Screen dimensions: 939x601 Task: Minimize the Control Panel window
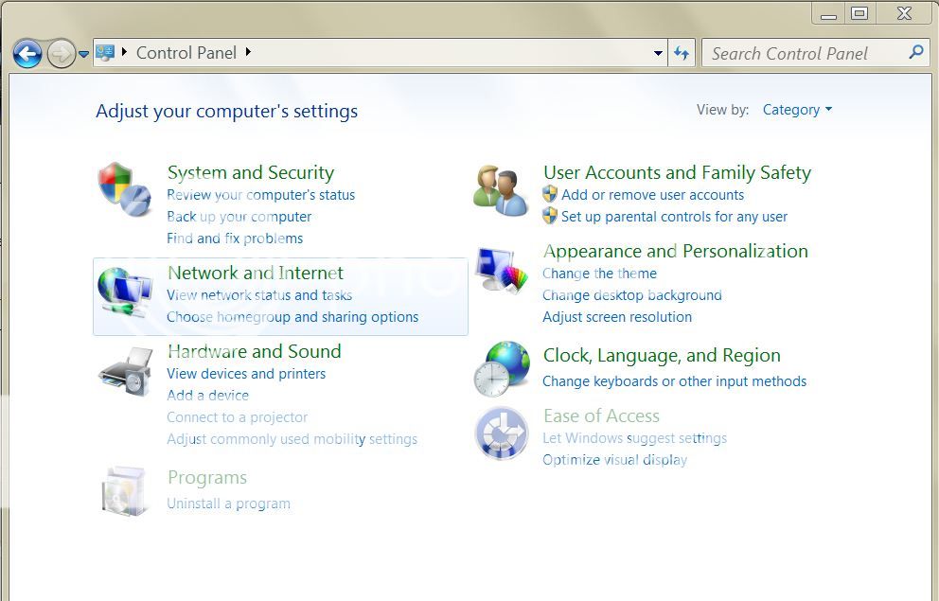coord(828,13)
